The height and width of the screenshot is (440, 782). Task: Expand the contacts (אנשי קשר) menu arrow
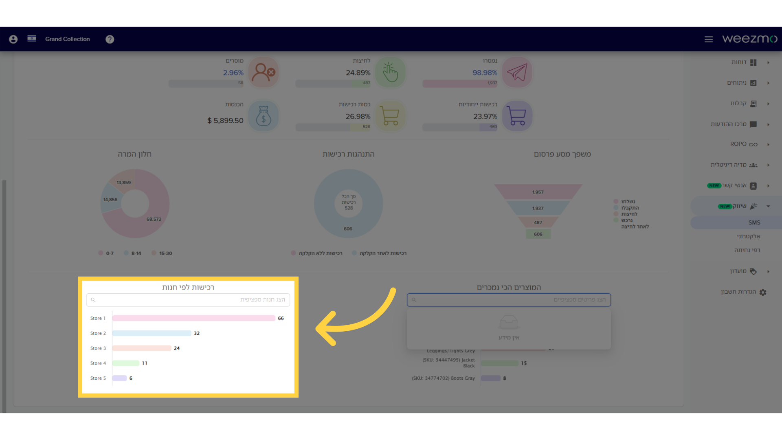coord(769,186)
